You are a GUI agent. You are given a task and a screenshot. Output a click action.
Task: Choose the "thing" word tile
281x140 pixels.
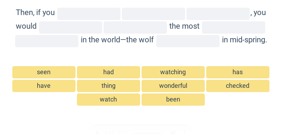pyautogui.click(x=109, y=86)
